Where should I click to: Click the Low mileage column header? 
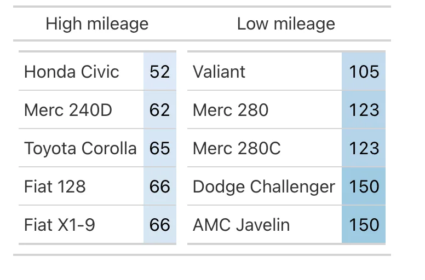286,24
